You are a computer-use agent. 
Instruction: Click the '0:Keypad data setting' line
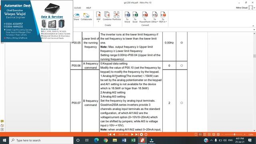point(114,64)
